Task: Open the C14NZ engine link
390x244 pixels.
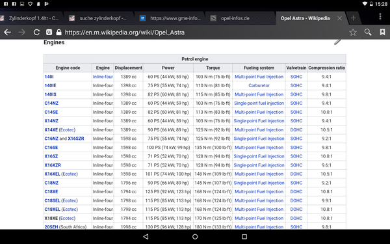Action: [x=51, y=103]
